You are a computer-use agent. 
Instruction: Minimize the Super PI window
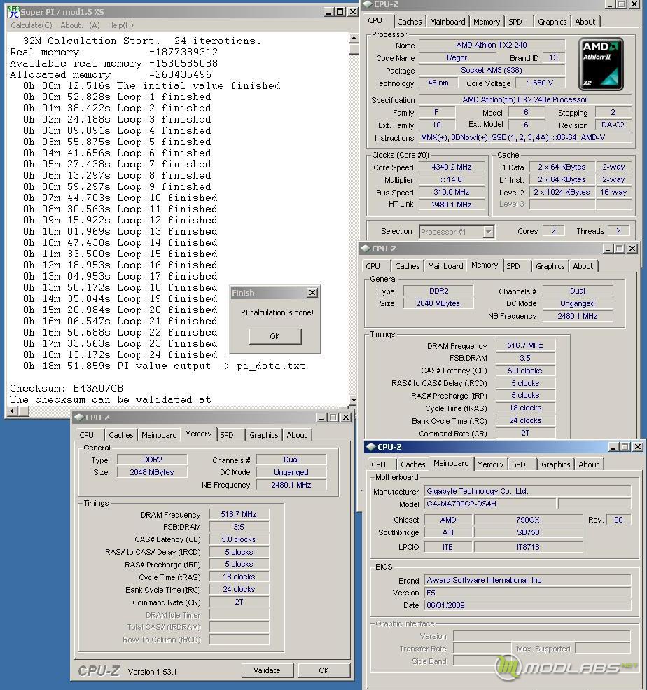tap(328, 12)
